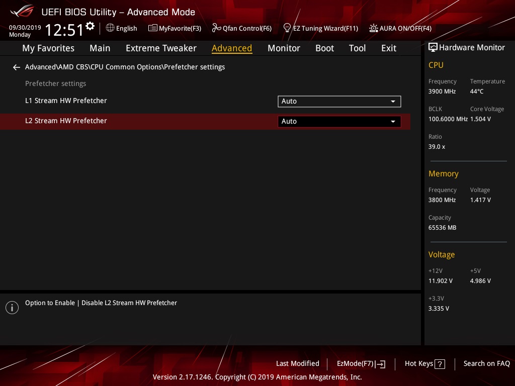Screen dimensions: 515x386
Task: Click the version copyright line
Action: tap(257, 377)
